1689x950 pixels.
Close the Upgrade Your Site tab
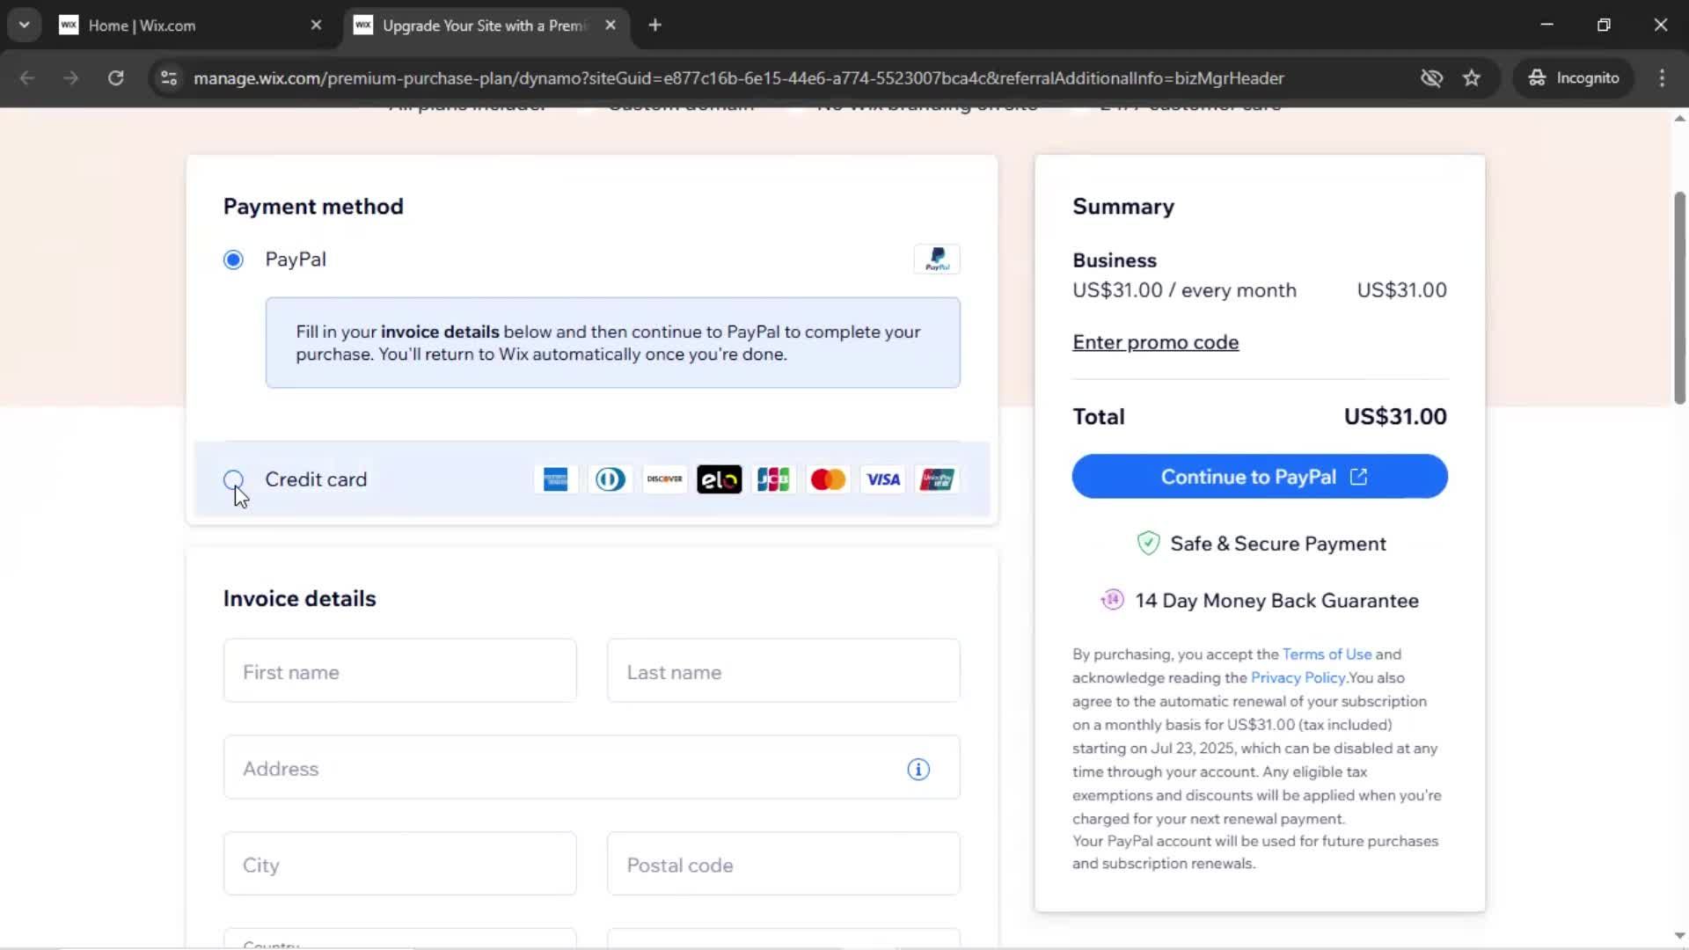click(x=611, y=26)
